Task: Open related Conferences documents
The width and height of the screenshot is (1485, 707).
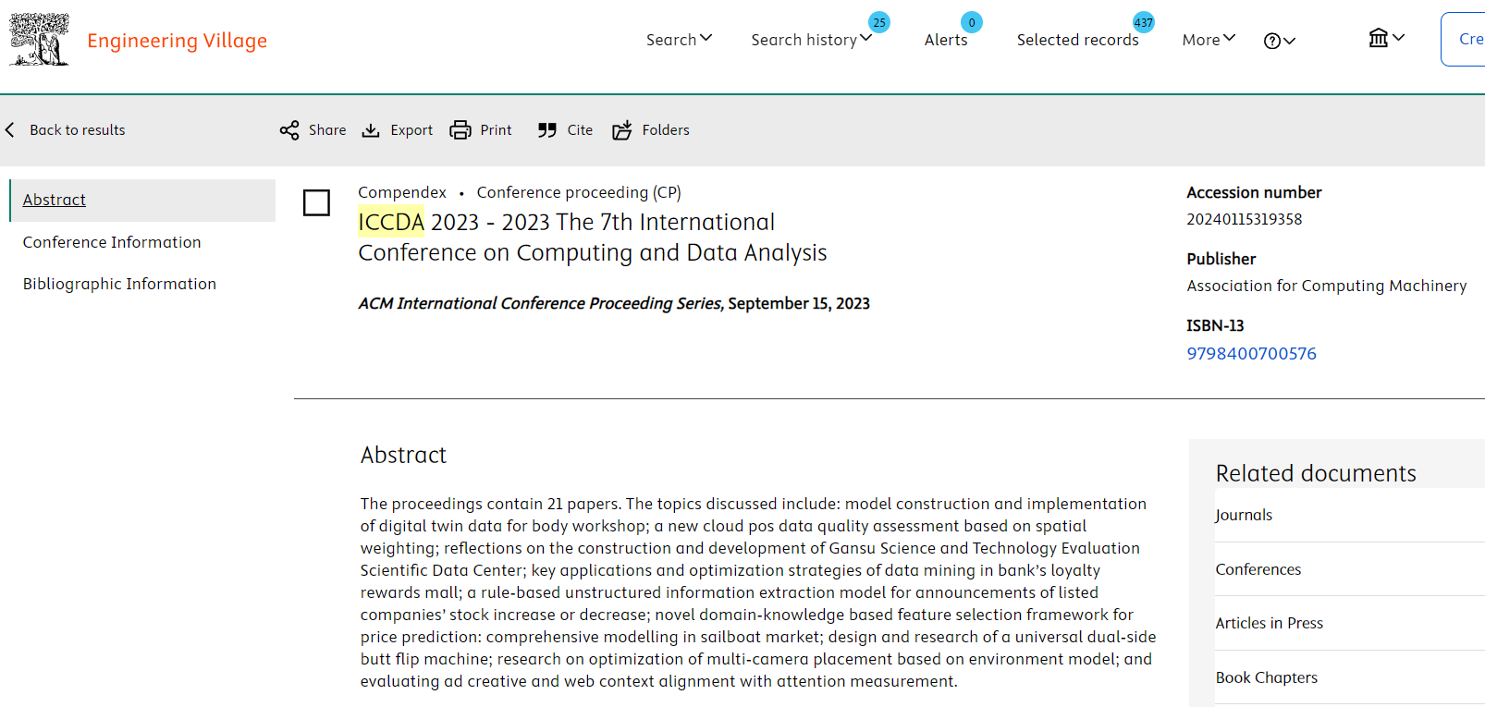Action: point(1258,569)
